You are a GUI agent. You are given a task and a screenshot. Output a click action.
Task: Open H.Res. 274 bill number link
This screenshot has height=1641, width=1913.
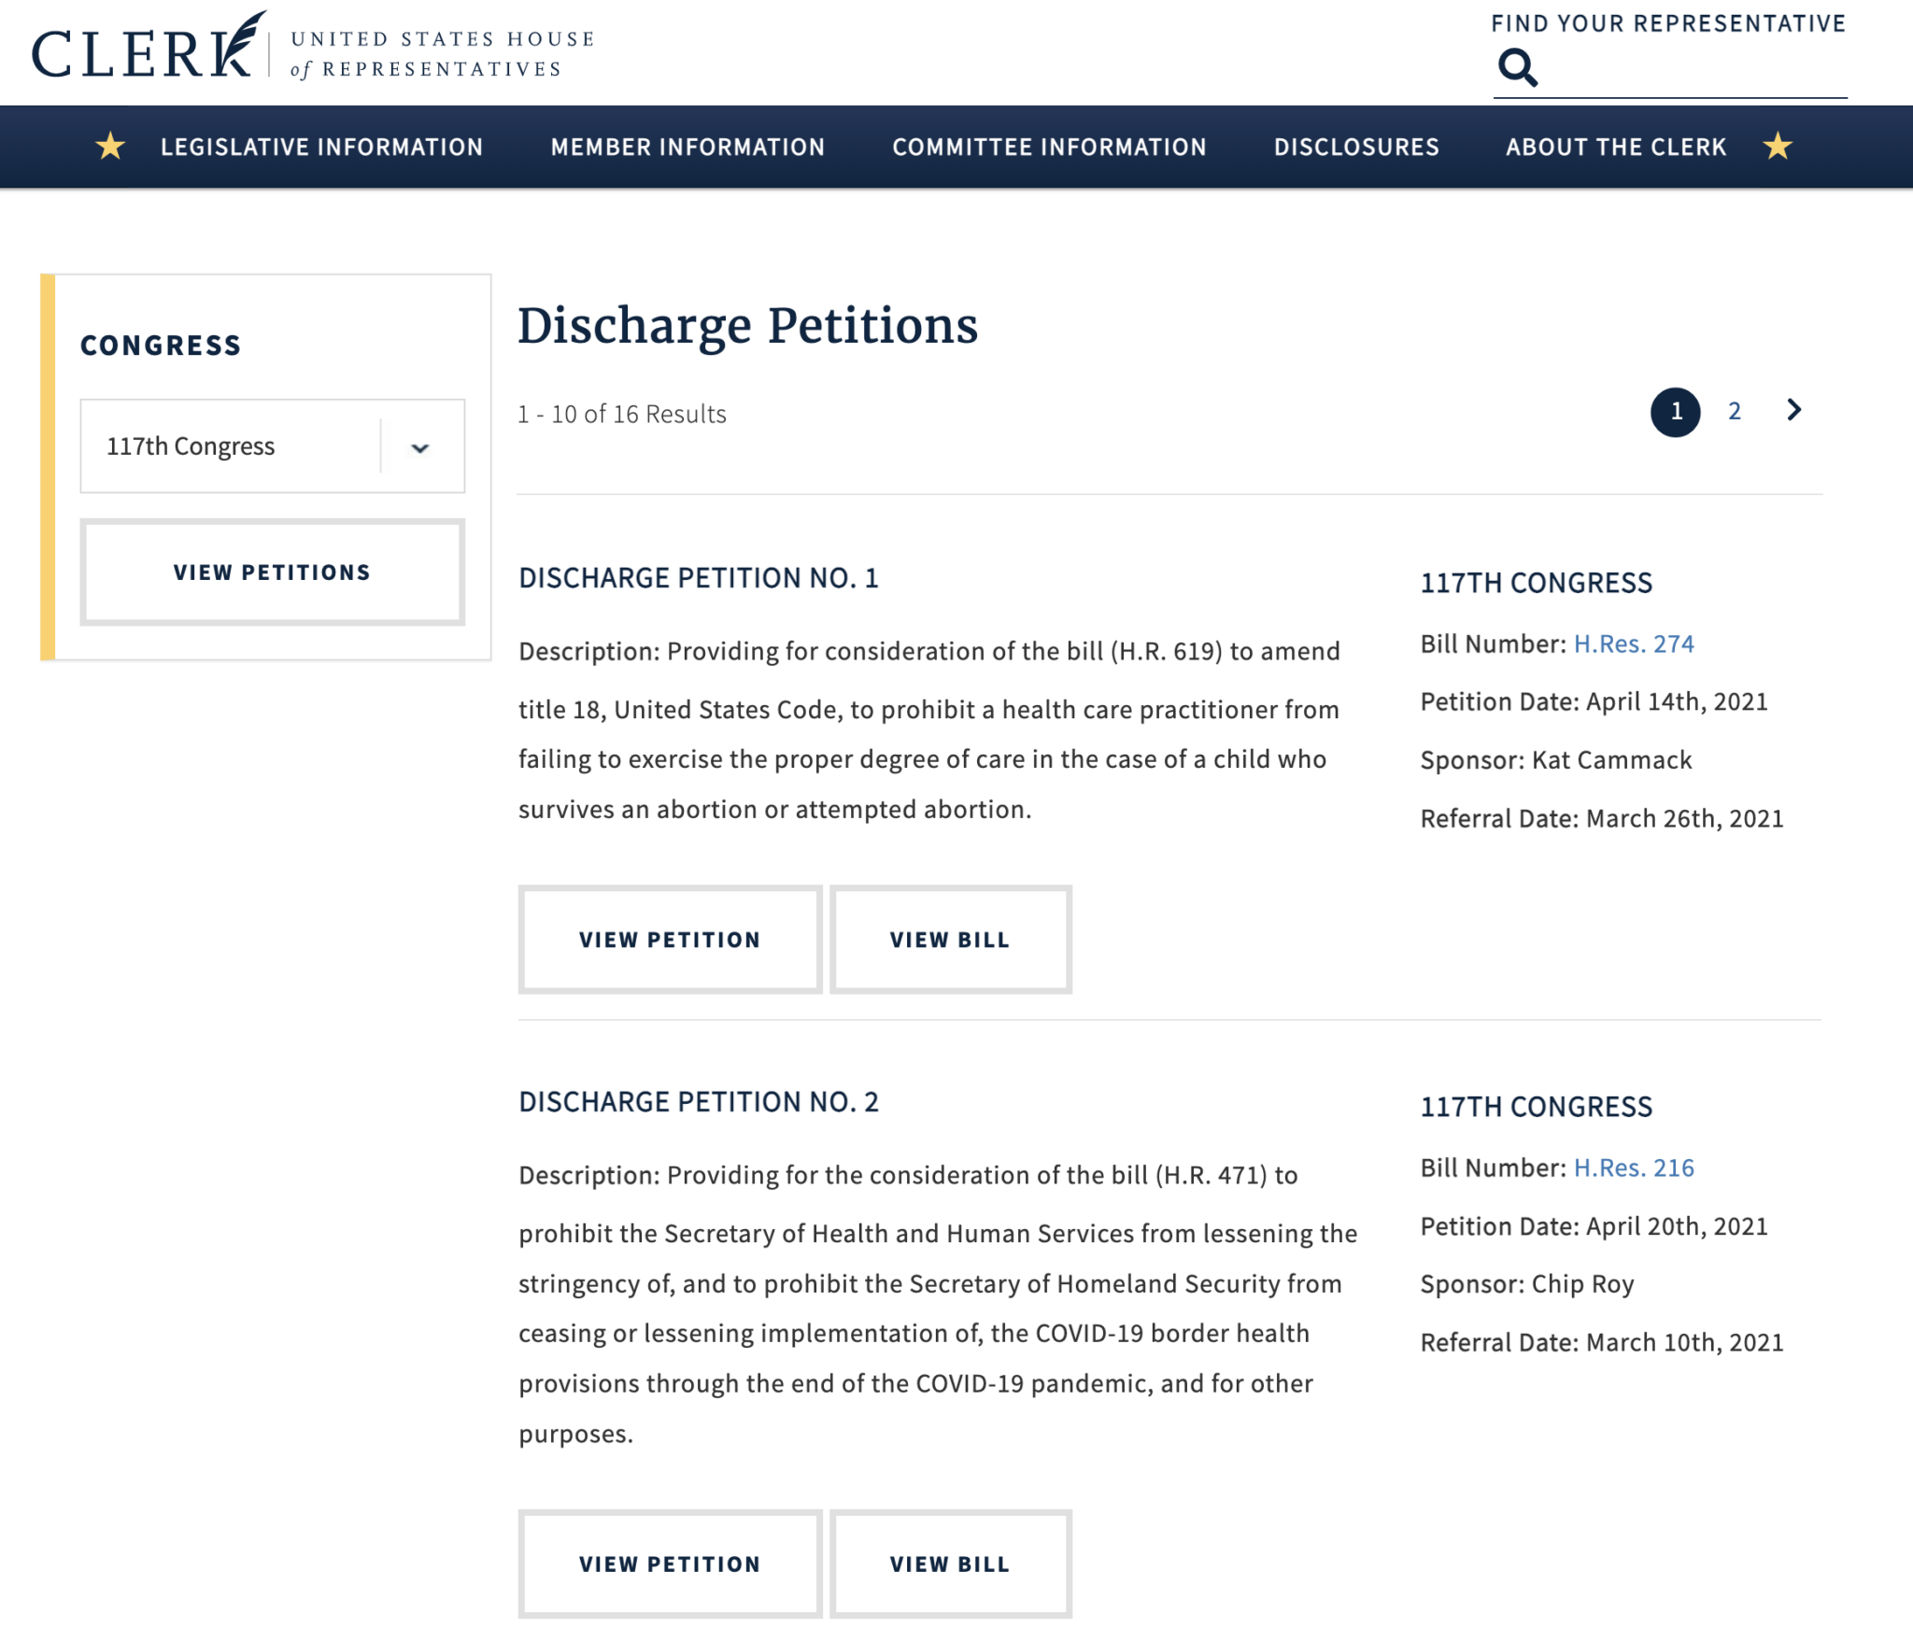coord(1633,643)
